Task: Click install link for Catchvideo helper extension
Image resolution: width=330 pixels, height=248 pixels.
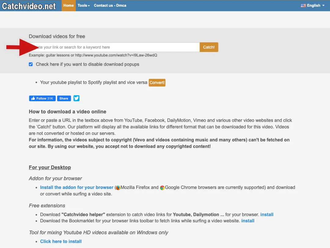Action: (267, 214)
